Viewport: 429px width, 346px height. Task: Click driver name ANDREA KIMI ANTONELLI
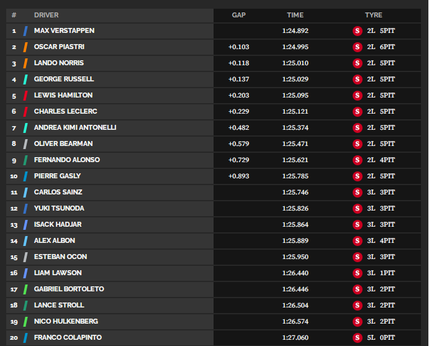pos(75,127)
